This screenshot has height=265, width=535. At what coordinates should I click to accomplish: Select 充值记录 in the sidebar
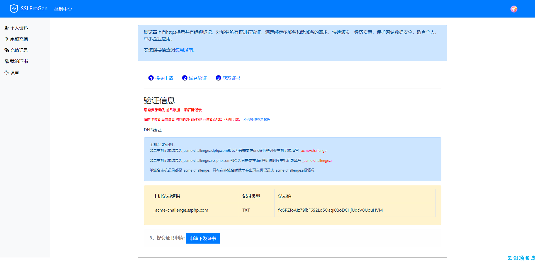click(19, 50)
